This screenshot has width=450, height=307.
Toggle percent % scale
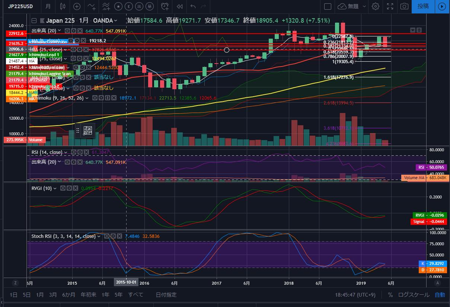390,295
